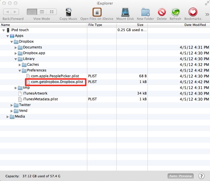This screenshot has height=181, width=210.
Task: Create a New Folder via toolbar
Action: click(145, 12)
